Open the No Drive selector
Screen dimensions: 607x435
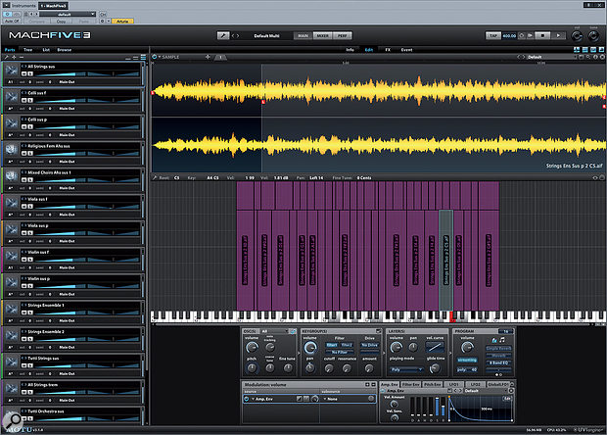pos(369,345)
